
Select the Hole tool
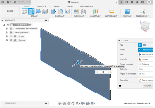(45, 12)
